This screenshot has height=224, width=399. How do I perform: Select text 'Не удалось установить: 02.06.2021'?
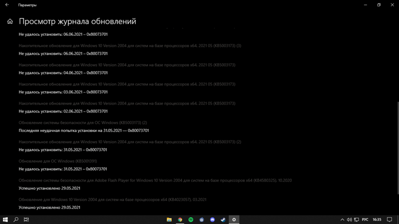[x=50, y=111]
